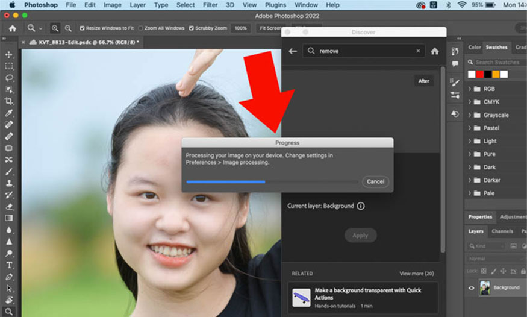The width and height of the screenshot is (527, 317).
Task: Click the Search Swatches field
Action: point(497,62)
